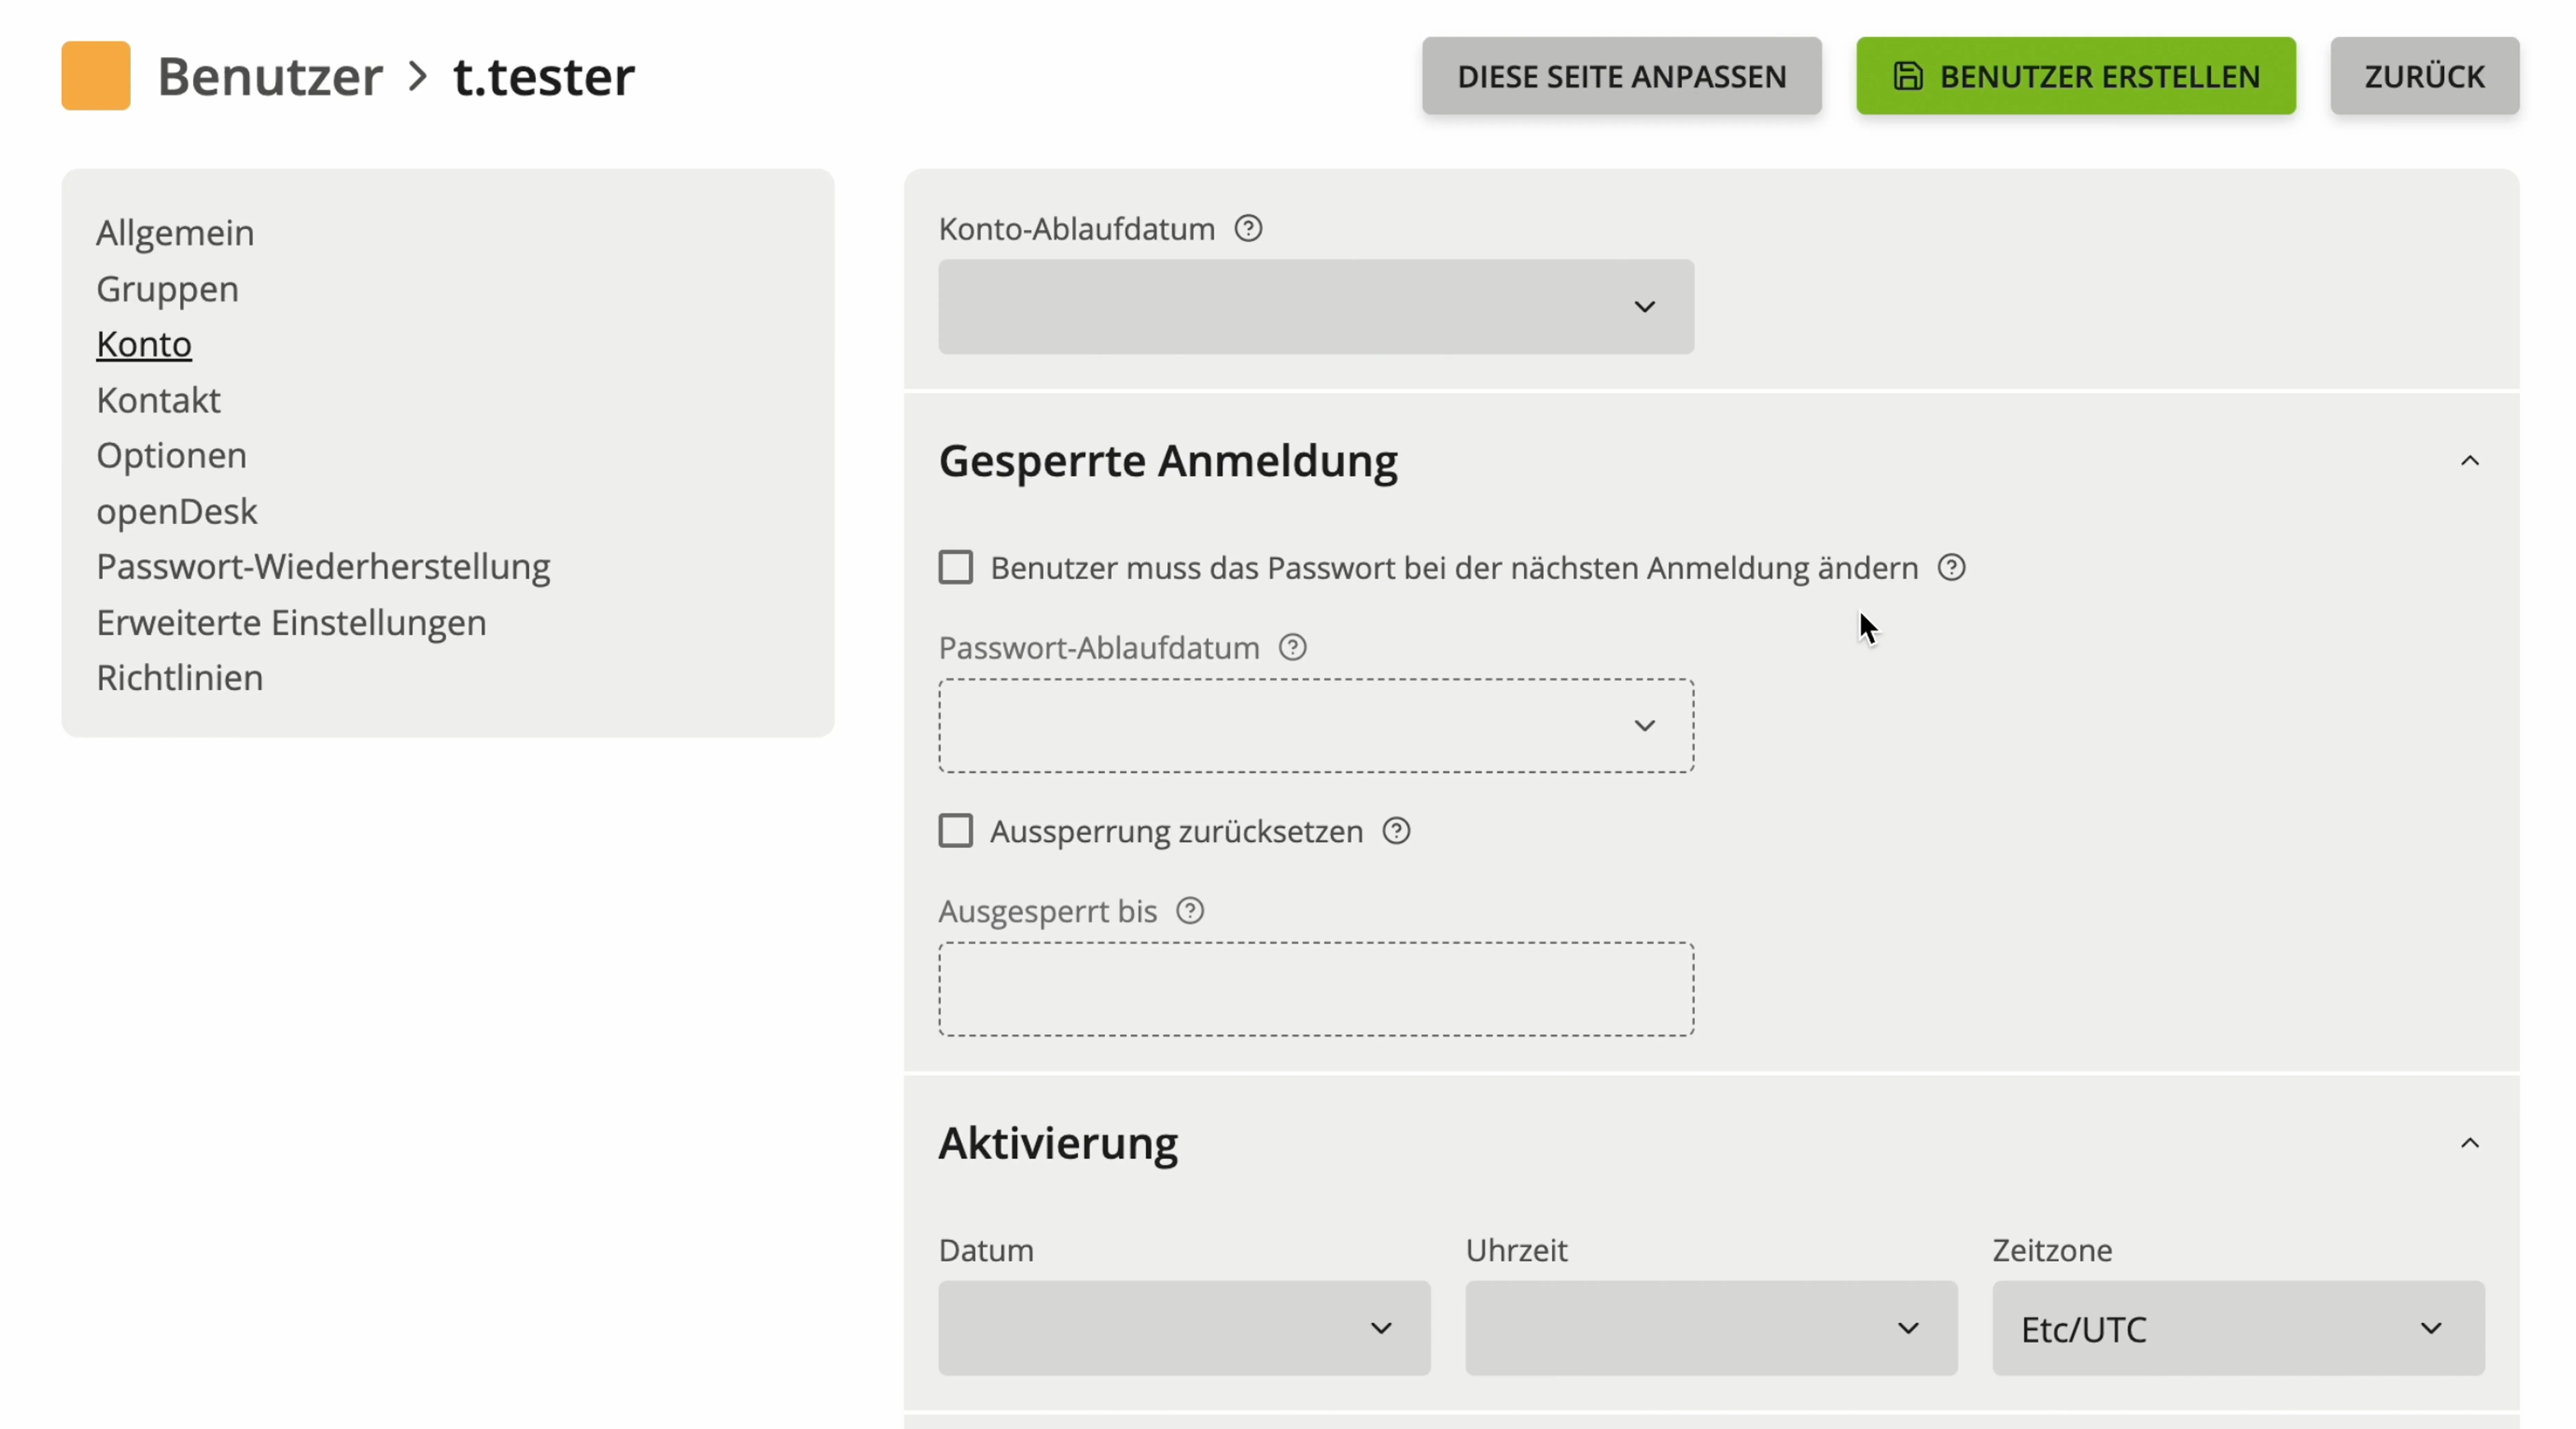The image size is (2576, 1429).
Task: Open the Passwort-Ablaufdatum dropdown
Action: (1315, 726)
